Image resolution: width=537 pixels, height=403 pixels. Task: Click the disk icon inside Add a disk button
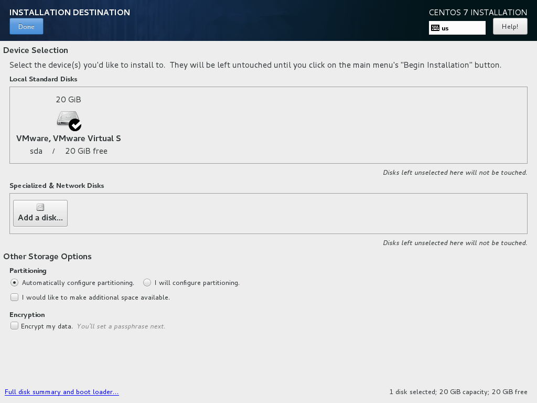click(x=40, y=207)
